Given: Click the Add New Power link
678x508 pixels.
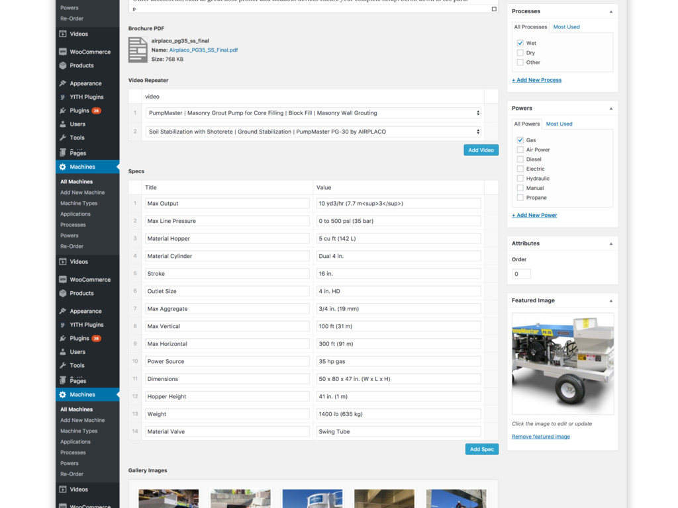Looking at the screenshot, I should [x=534, y=215].
